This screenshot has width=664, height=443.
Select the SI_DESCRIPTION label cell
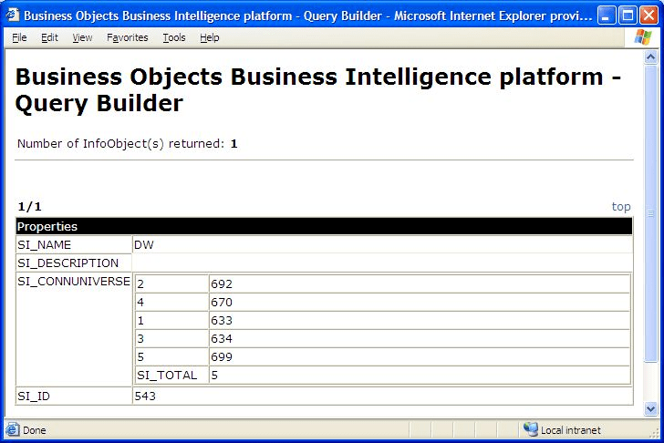coord(74,263)
